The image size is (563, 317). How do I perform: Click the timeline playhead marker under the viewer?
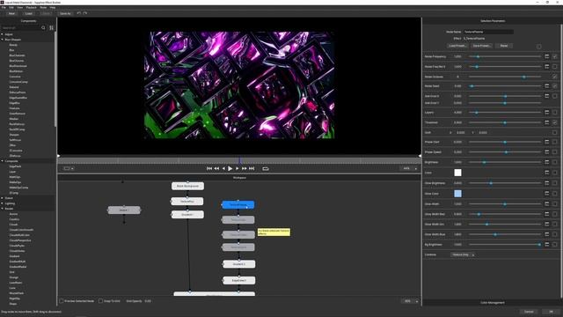[240, 160]
